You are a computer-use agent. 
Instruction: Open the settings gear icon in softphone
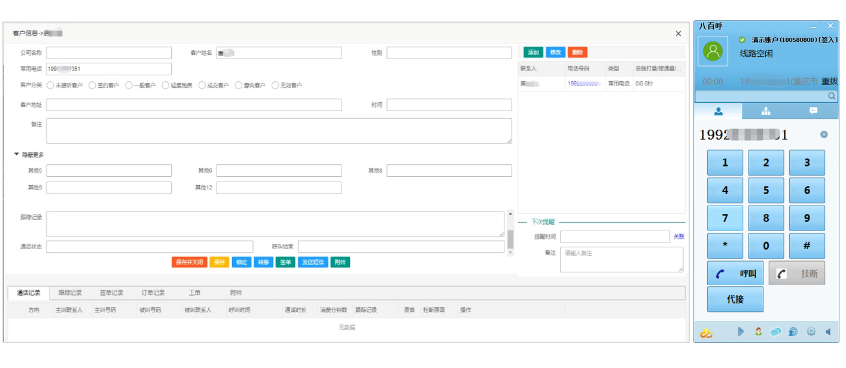[x=811, y=332]
